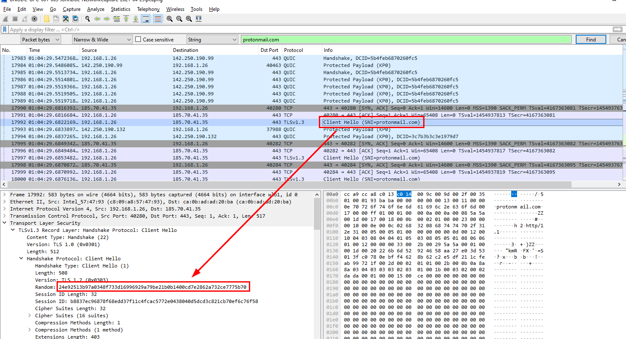Viewport: 626px width, 339px height.
Task: Toggle auto-scroll during live capture
Action: 146,19
